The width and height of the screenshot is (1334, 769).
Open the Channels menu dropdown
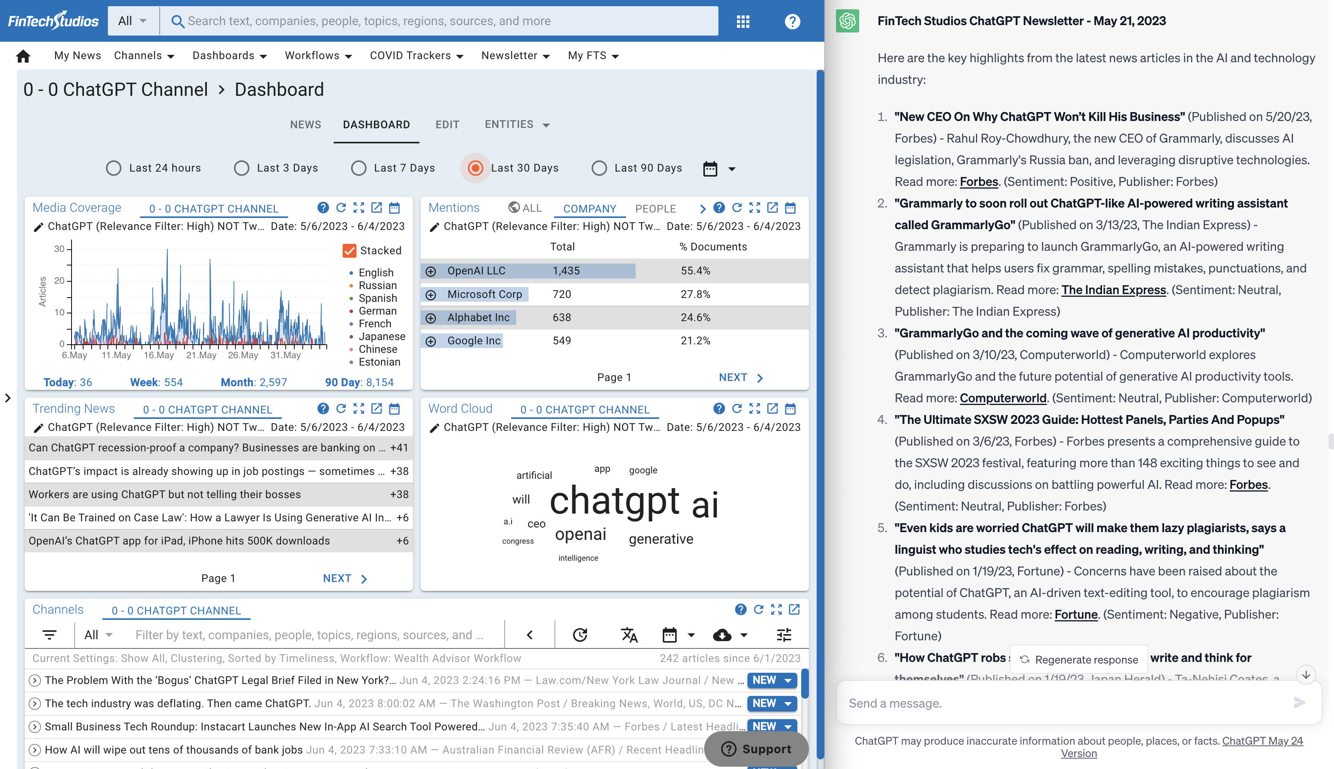tap(144, 56)
